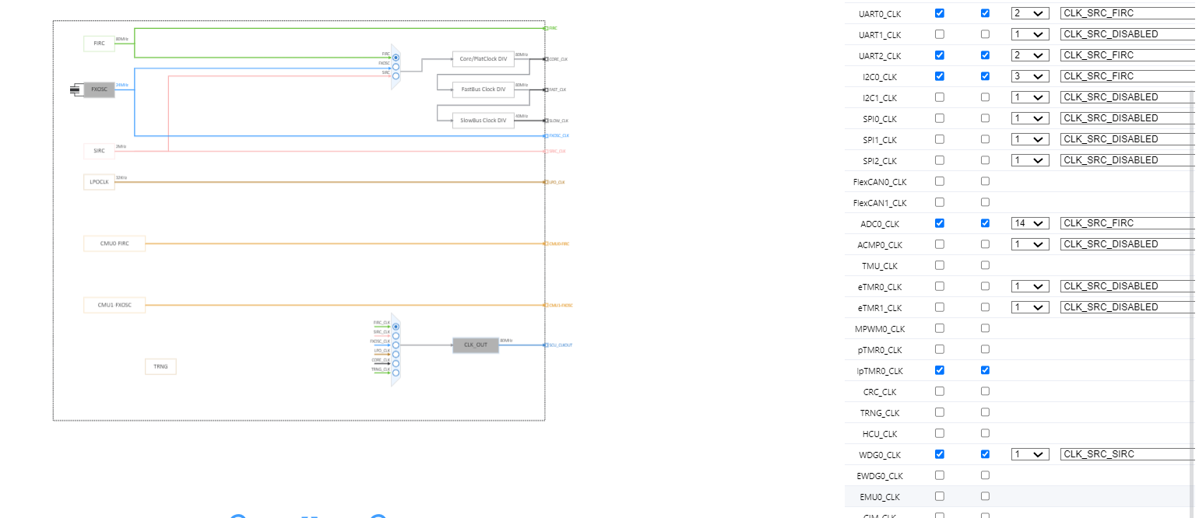This screenshot has width=1199, height=518.
Task: Click the peripheral clock list scrollbar
Action: (x=1194, y=233)
